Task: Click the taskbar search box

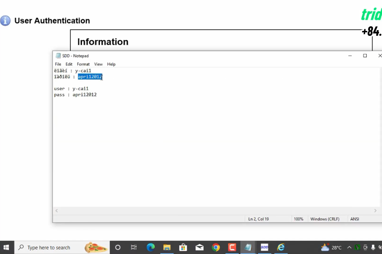Action: 62,247
